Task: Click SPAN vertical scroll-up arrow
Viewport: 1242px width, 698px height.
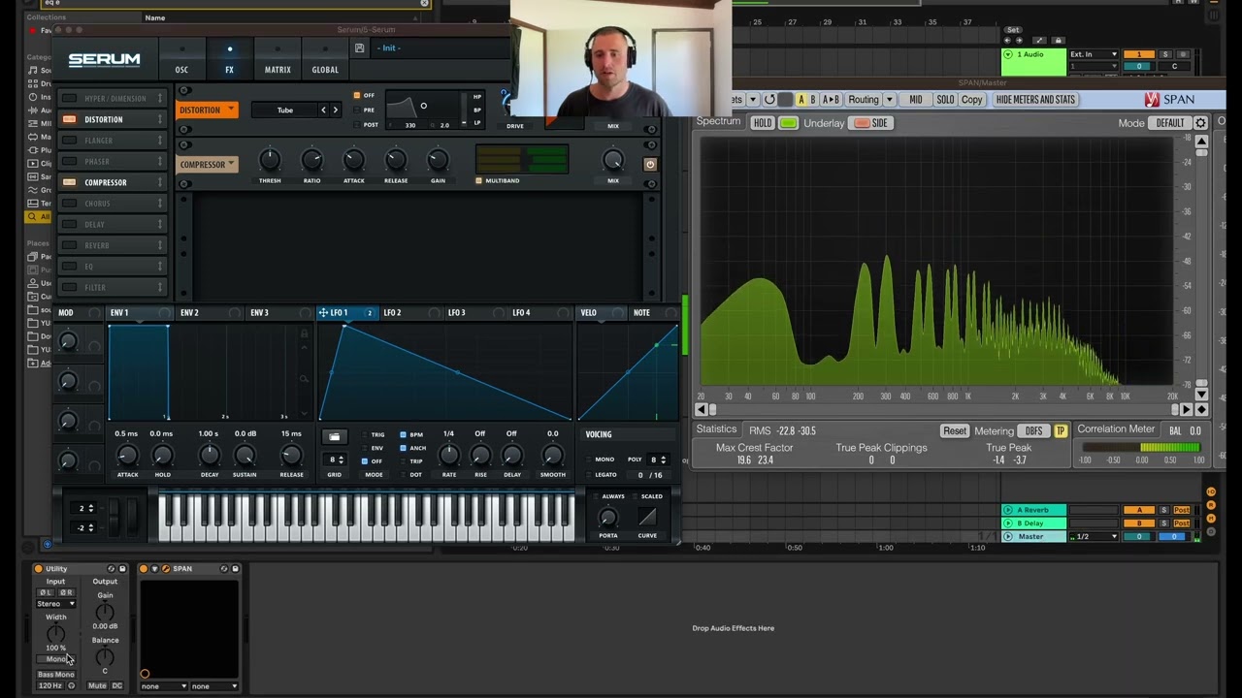Action: coord(1201,142)
